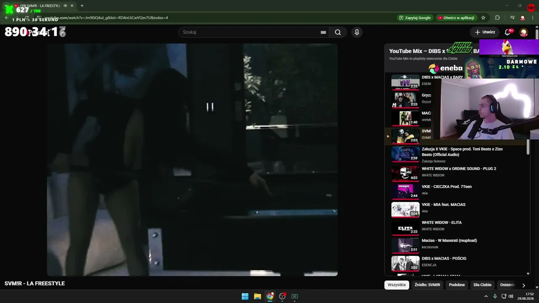Open the 1:40 MAC playlist thumbnail

tap(405, 118)
